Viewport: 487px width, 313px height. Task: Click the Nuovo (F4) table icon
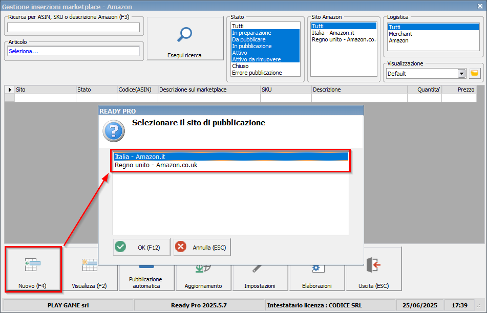coord(33,264)
